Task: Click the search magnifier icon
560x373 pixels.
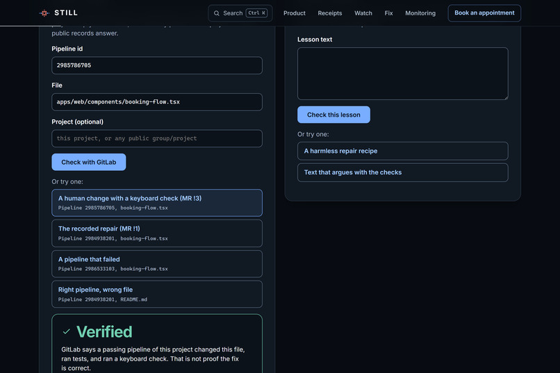Action: [x=217, y=13]
